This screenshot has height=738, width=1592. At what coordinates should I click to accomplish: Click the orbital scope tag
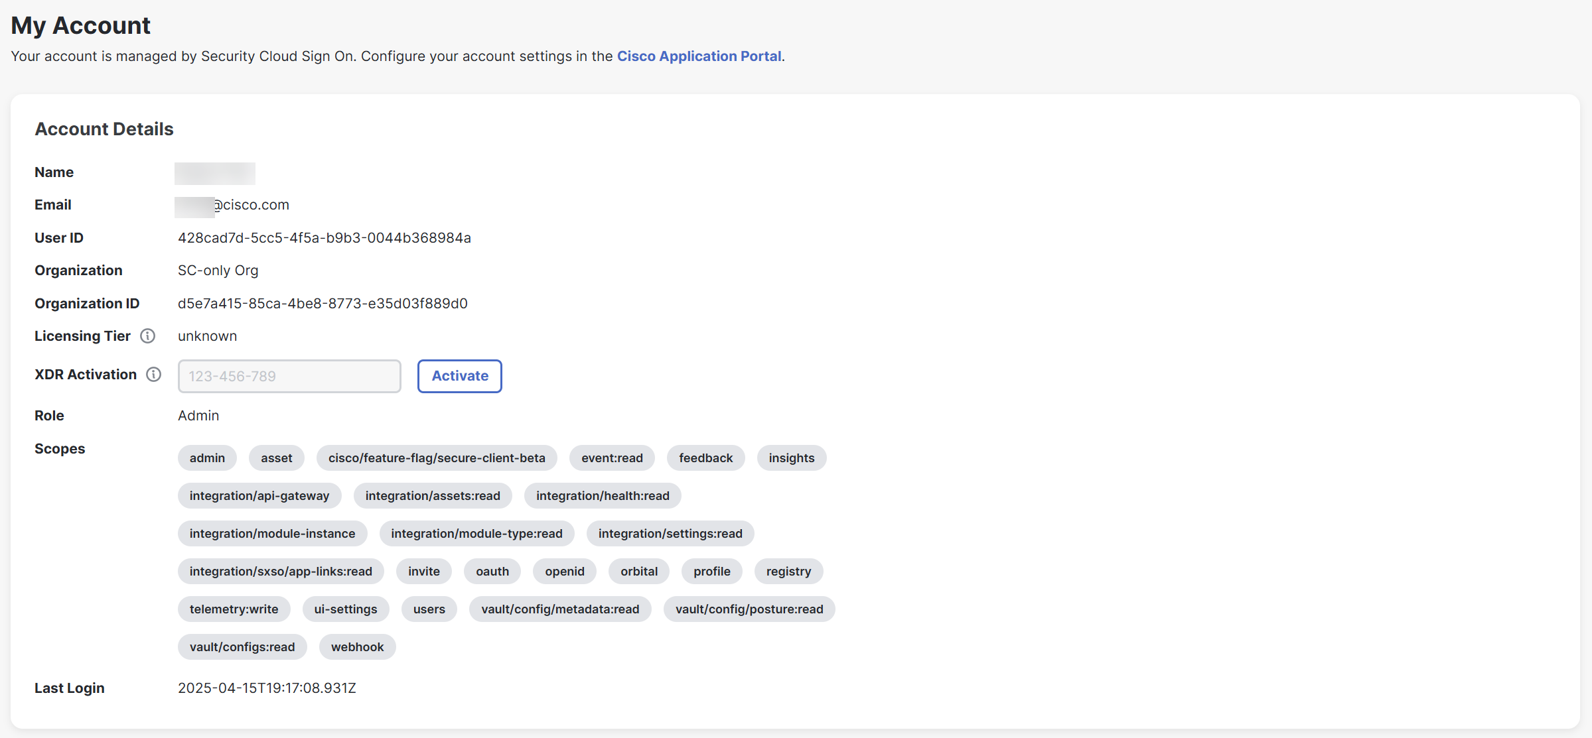click(639, 572)
